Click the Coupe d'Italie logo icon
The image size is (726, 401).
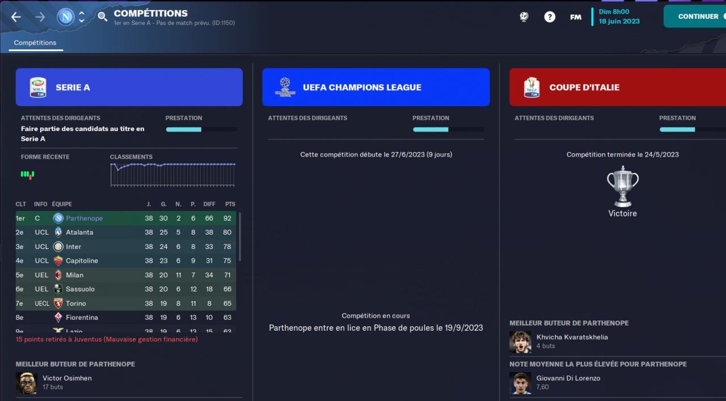coord(531,87)
